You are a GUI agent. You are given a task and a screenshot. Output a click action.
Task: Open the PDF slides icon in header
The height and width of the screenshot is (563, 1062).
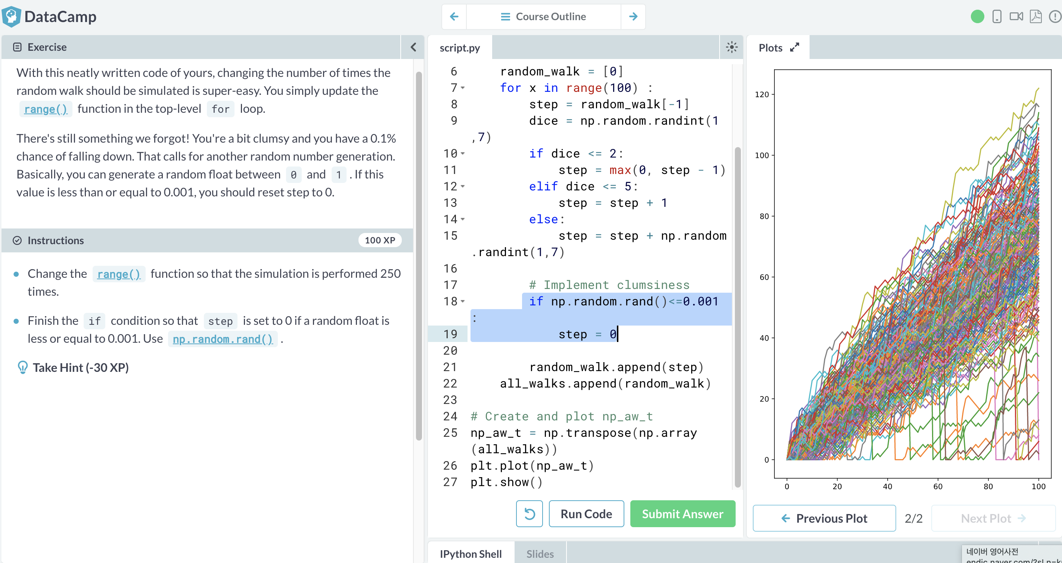point(1035,16)
